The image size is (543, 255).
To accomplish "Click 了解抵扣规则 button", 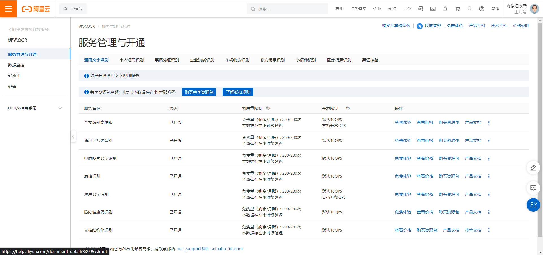I will point(238,92).
